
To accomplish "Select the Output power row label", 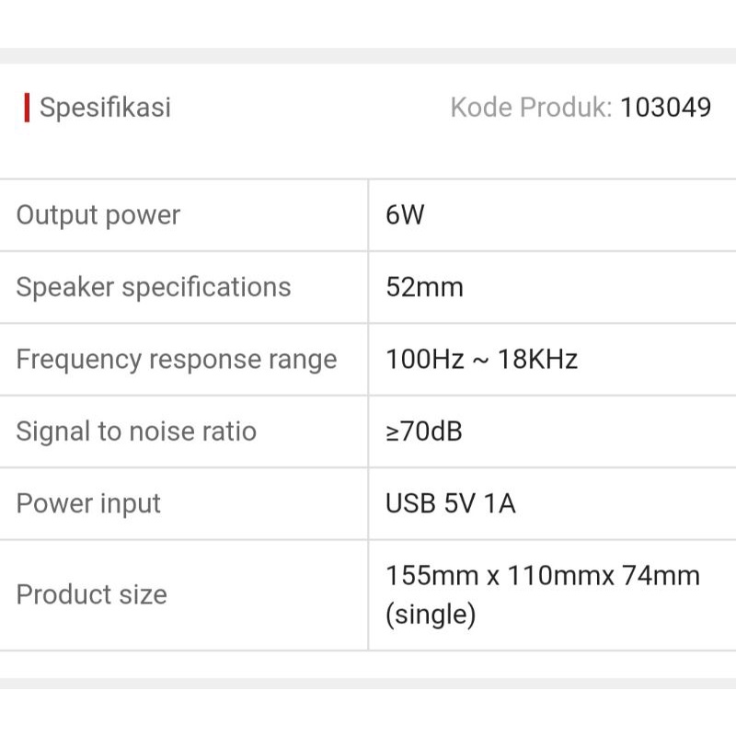I will 98,215.
